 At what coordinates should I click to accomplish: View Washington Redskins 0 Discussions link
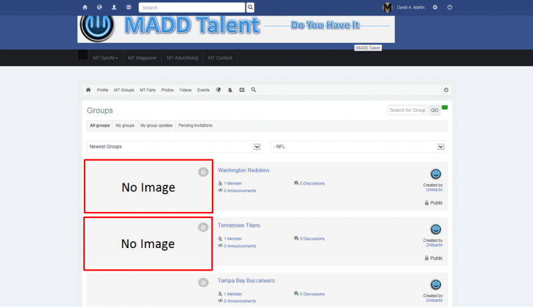tap(312, 183)
